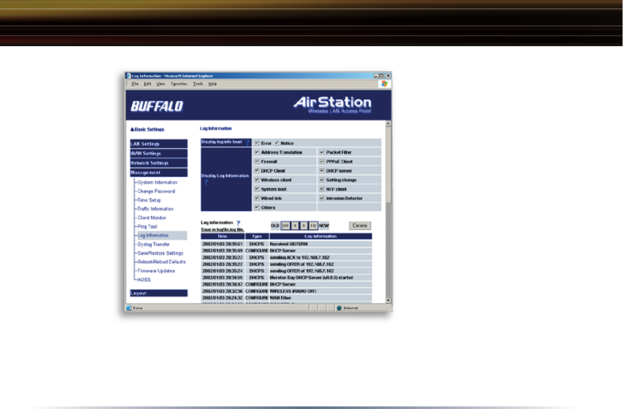Click the Done page icon in the status bar
The width and height of the screenshot is (623, 409).
pyautogui.click(x=129, y=308)
